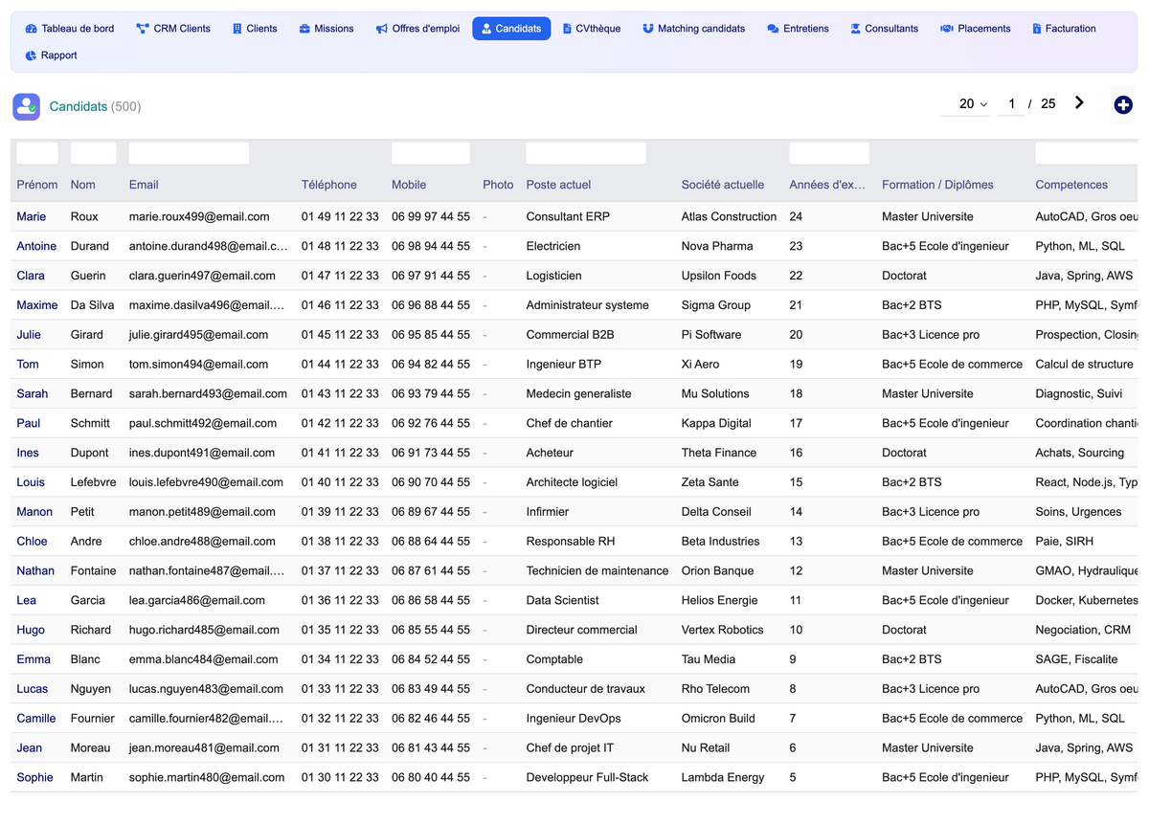Open candidate Marie Roux
1149x824 pixels.
(32, 216)
